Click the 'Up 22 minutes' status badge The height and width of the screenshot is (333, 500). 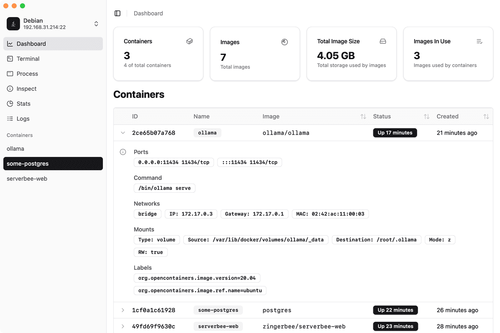coord(395,310)
